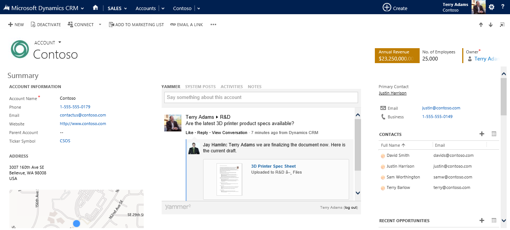The image size is (510, 230).
Task: Click the Annual Revenue field
Action: coord(397,56)
